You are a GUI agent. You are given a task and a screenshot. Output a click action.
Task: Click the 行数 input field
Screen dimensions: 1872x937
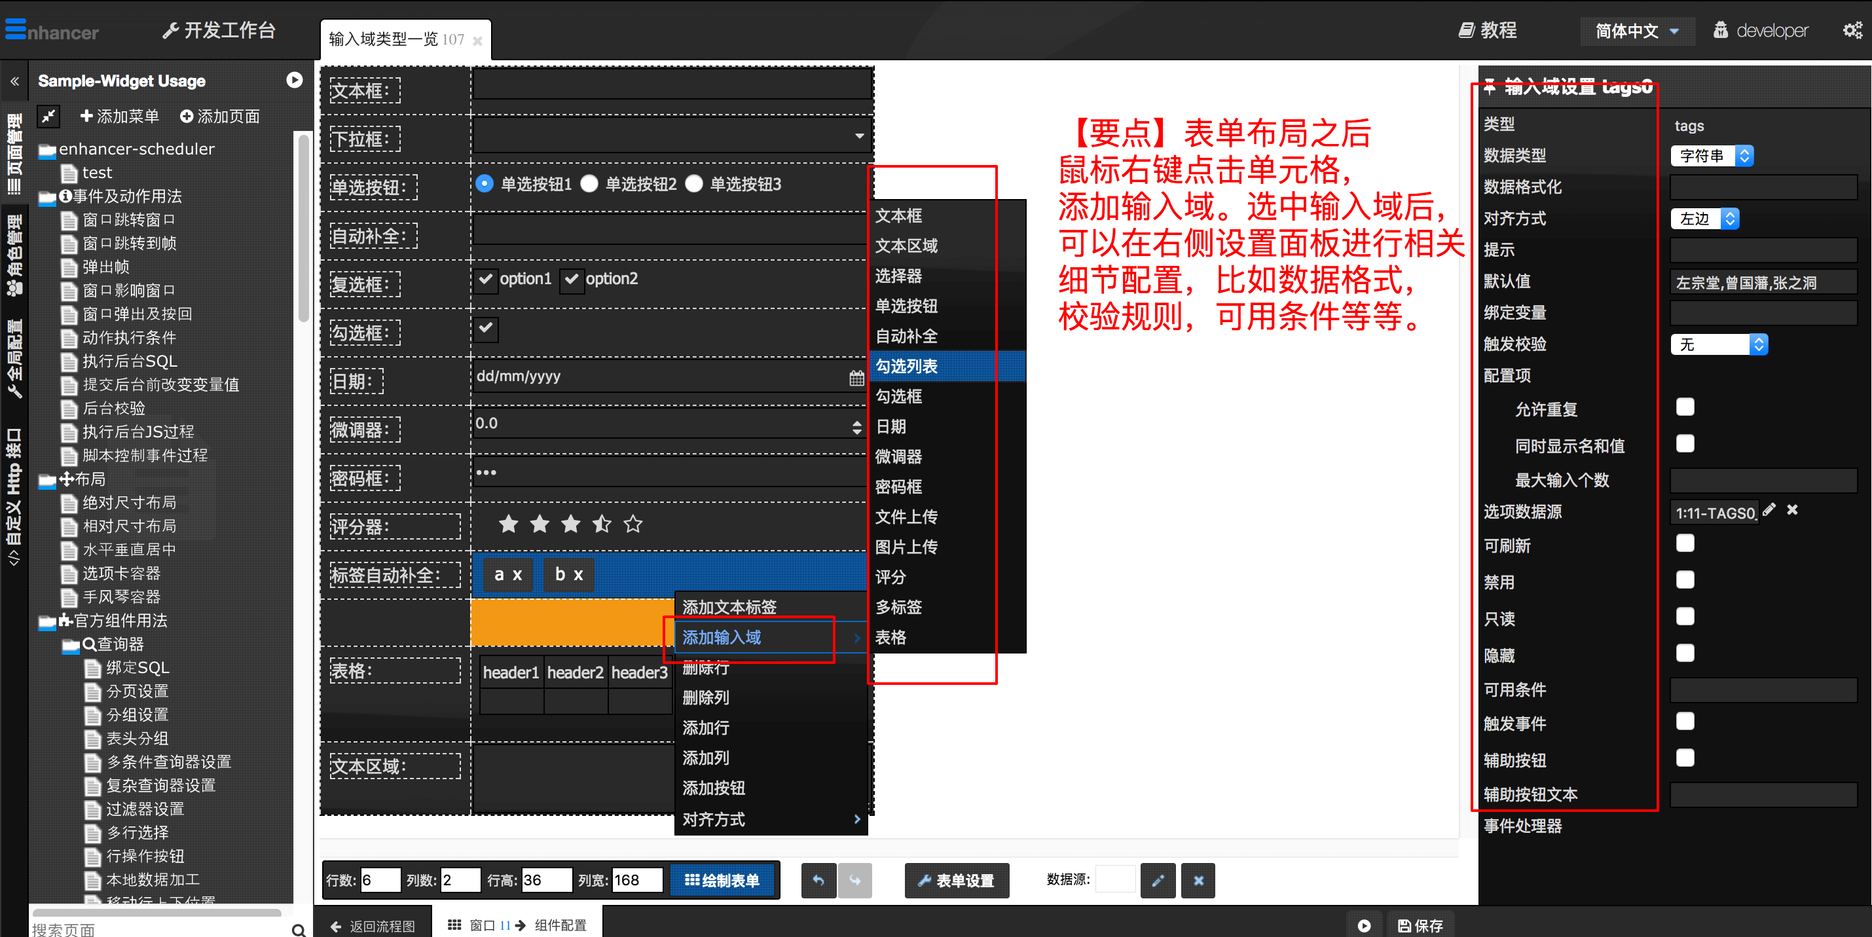380,880
